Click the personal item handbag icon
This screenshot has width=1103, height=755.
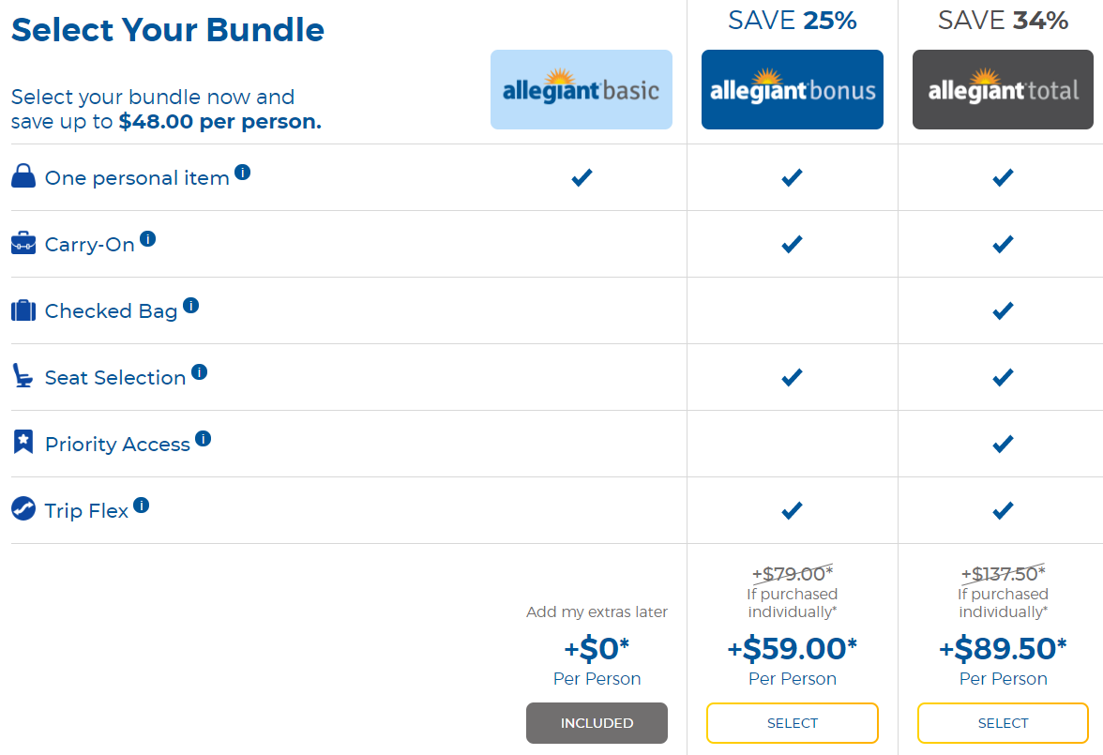23,176
